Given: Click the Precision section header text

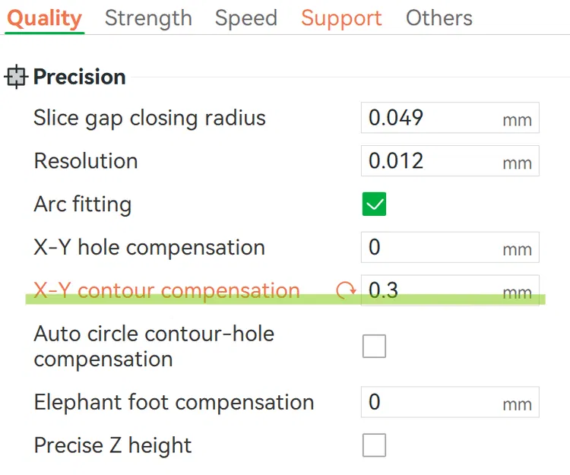Looking at the screenshot, I should tap(79, 78).
